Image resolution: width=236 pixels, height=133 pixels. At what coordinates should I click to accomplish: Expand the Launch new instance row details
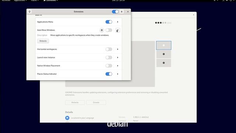point(118,58)
